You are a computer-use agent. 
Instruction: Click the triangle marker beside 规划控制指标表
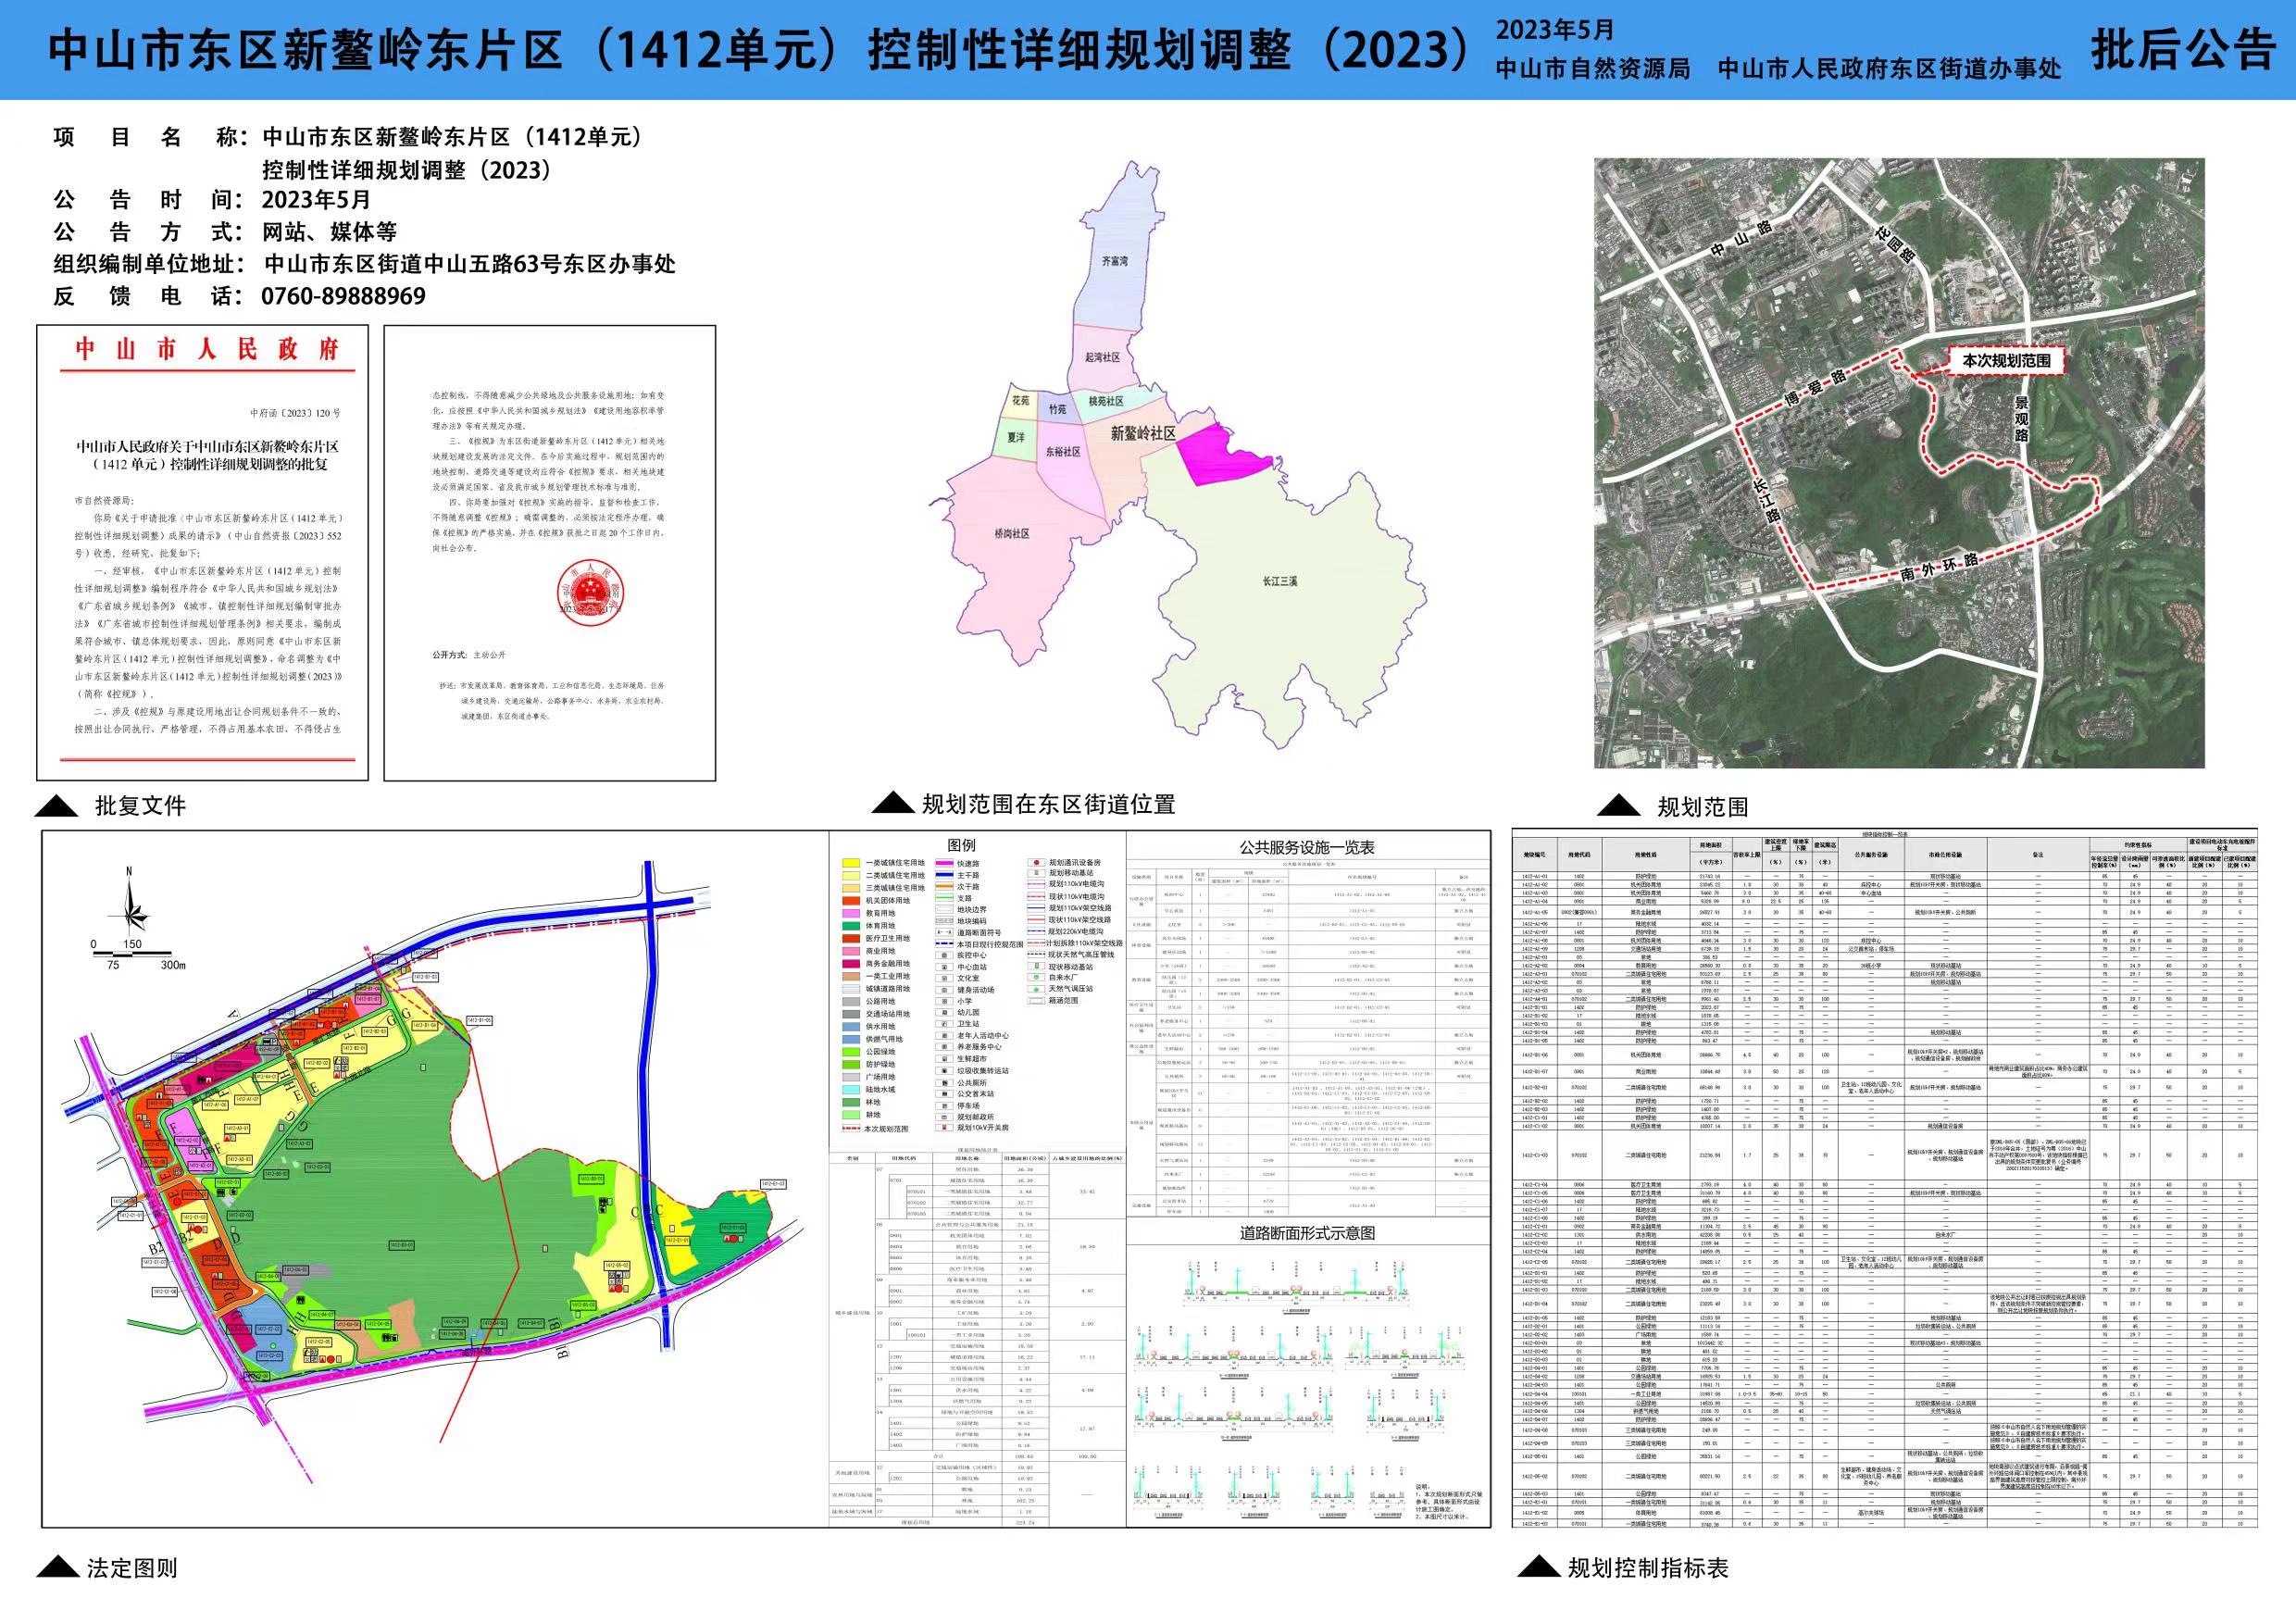click(x=1538, y=1567)
